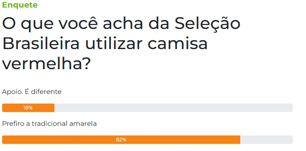Select the 'Apoio. É diferente' poll option
The image size is (306, 151).
click(x=32, y=91)
